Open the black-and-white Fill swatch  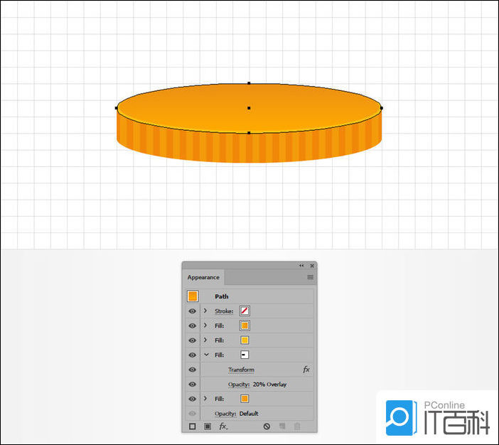(x=245, y=355)
